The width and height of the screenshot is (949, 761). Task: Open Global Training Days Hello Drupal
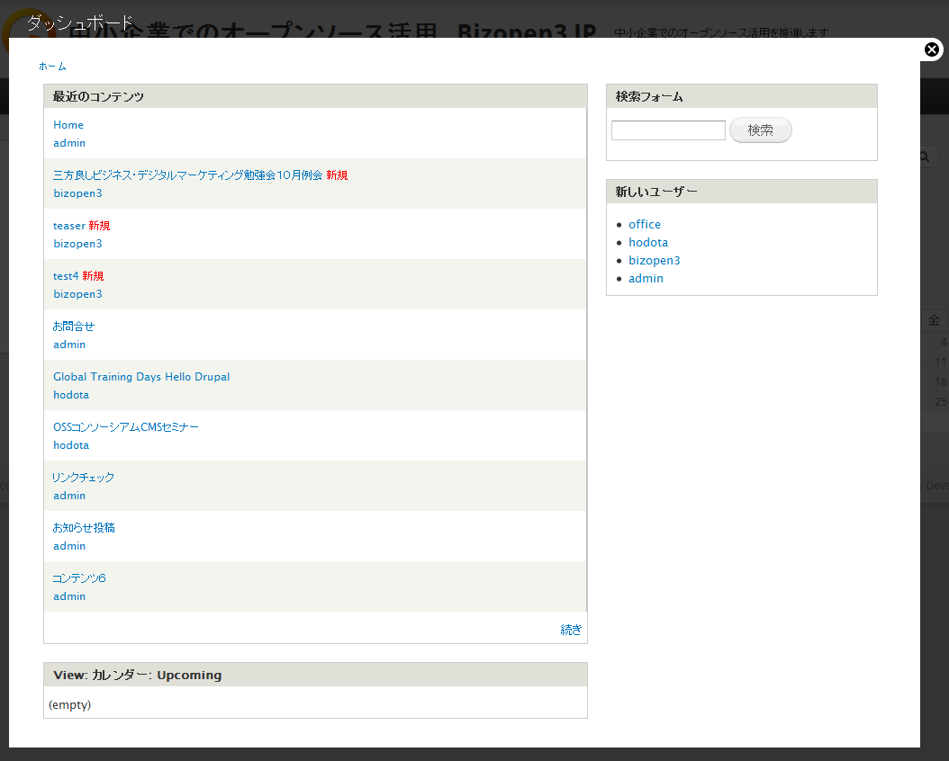click(141, 377)
